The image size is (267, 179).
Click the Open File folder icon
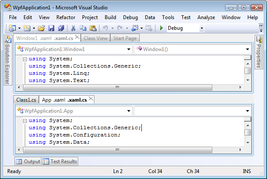pos(41,28)
